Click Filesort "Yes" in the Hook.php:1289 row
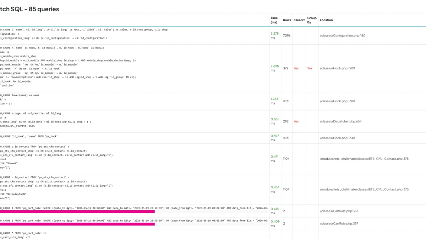This screenshot has width=426, height=239. coord(296,68)
